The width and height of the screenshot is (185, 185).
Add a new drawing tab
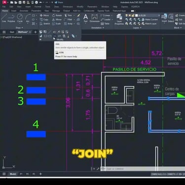(36, 32)
